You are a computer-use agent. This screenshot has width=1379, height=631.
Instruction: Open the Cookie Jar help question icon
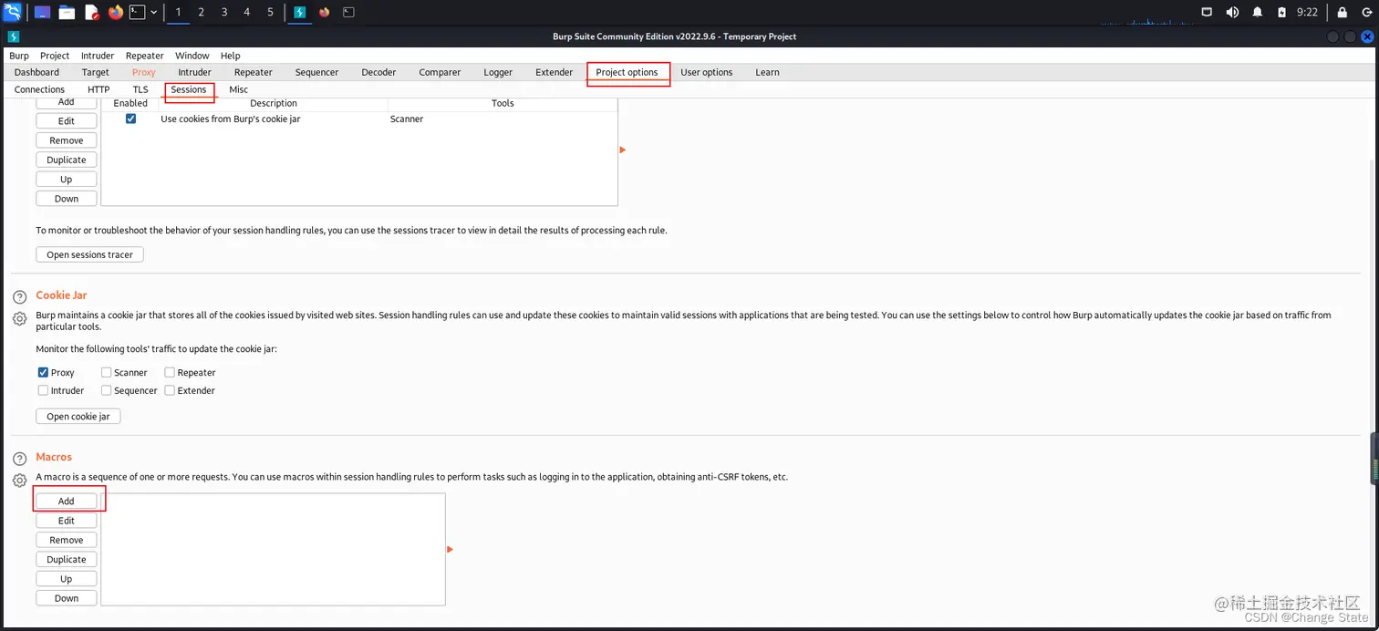pos(19,298)
